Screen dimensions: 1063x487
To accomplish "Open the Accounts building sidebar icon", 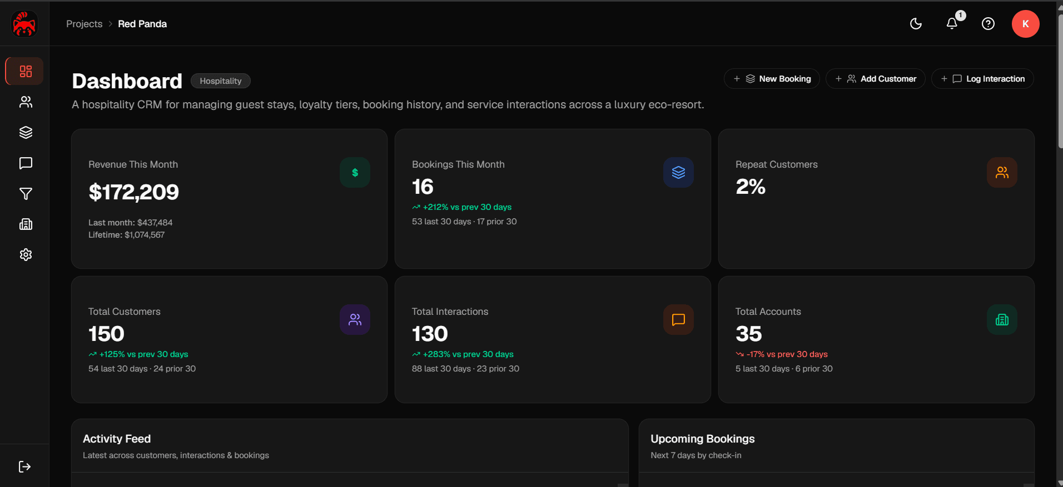I will click(26, 224).
